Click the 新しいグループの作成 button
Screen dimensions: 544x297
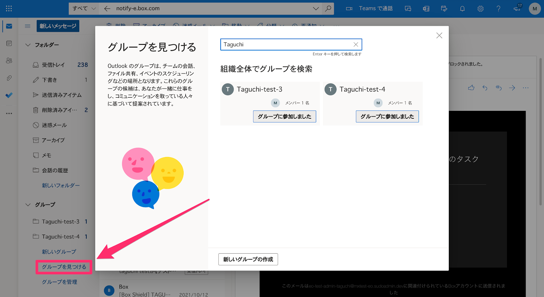tap(248, 259)
